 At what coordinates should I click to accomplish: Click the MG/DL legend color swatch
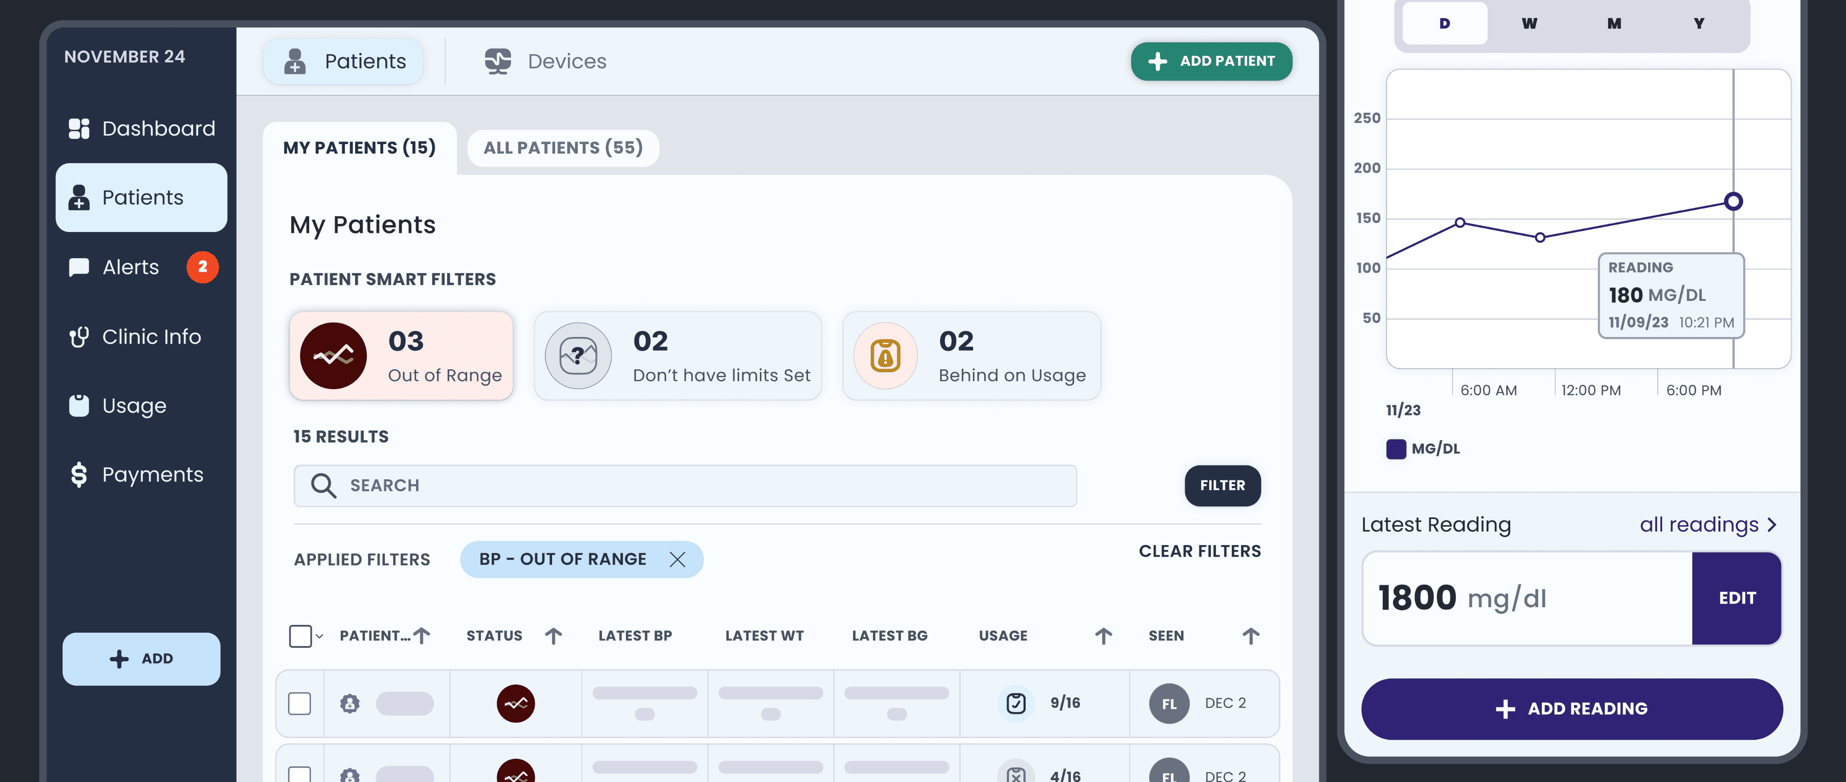1396,449
